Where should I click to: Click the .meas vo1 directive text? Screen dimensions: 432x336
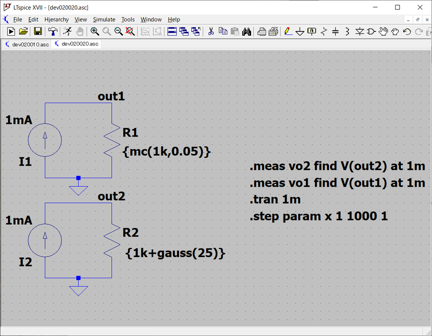pos(337,183)
